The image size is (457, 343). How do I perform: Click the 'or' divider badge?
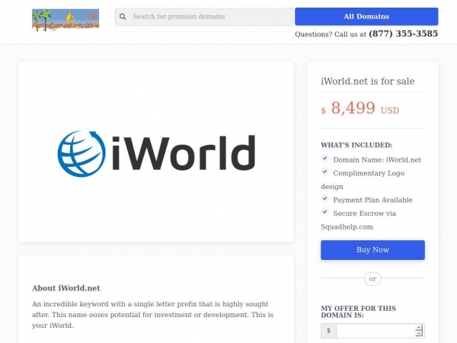pos(372,279)
